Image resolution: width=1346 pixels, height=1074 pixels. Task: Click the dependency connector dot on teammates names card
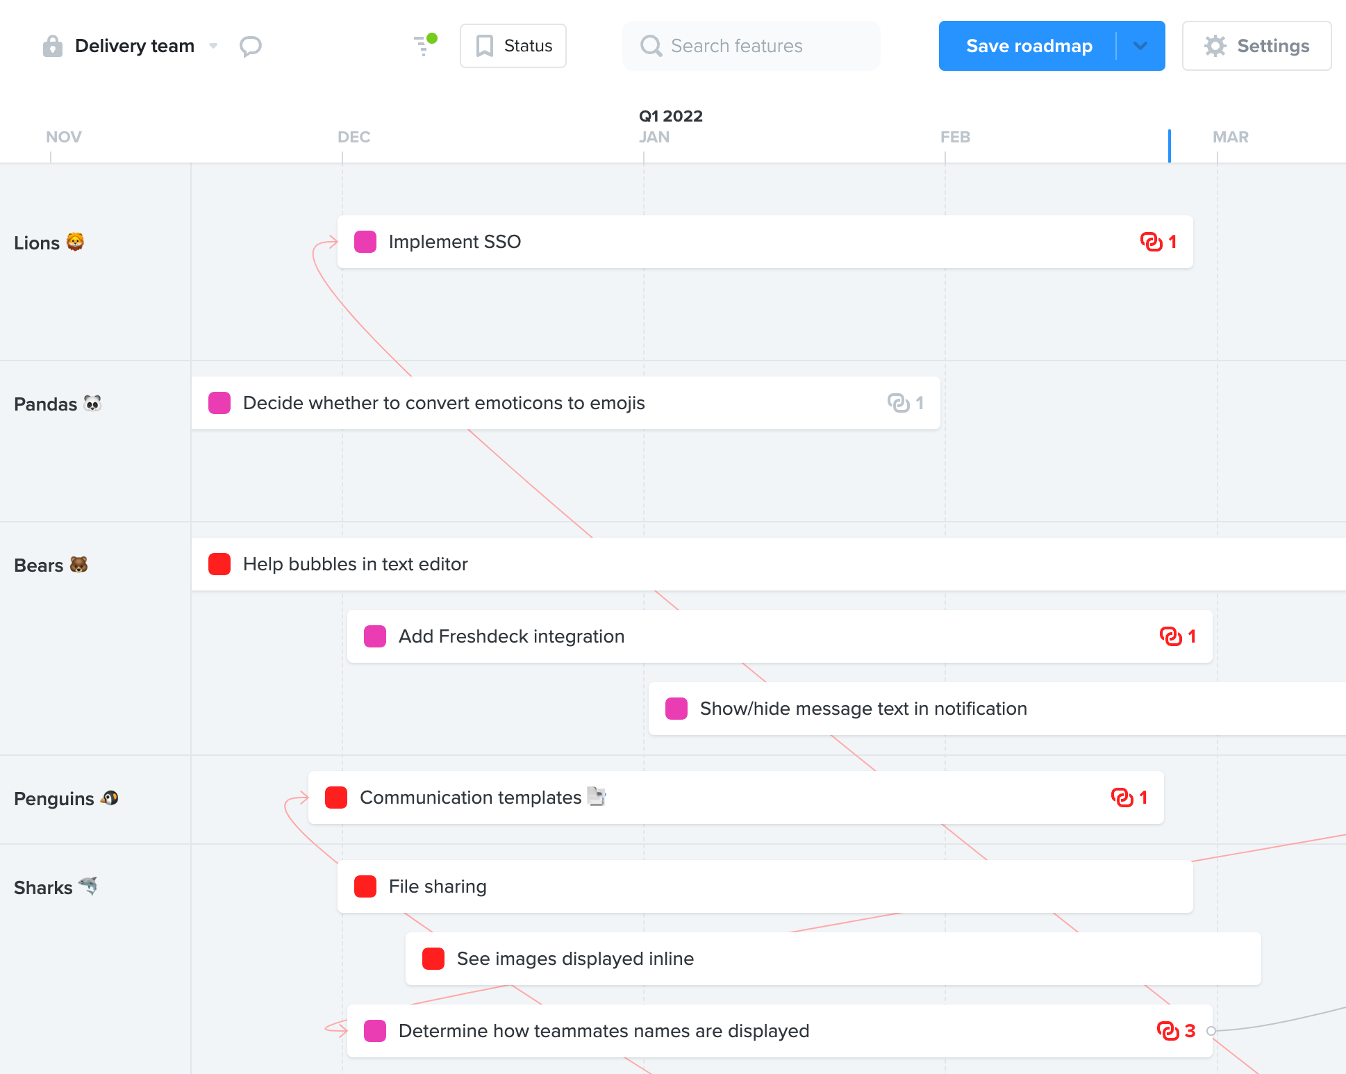pyautogui.click(x=1211, y=1031)
